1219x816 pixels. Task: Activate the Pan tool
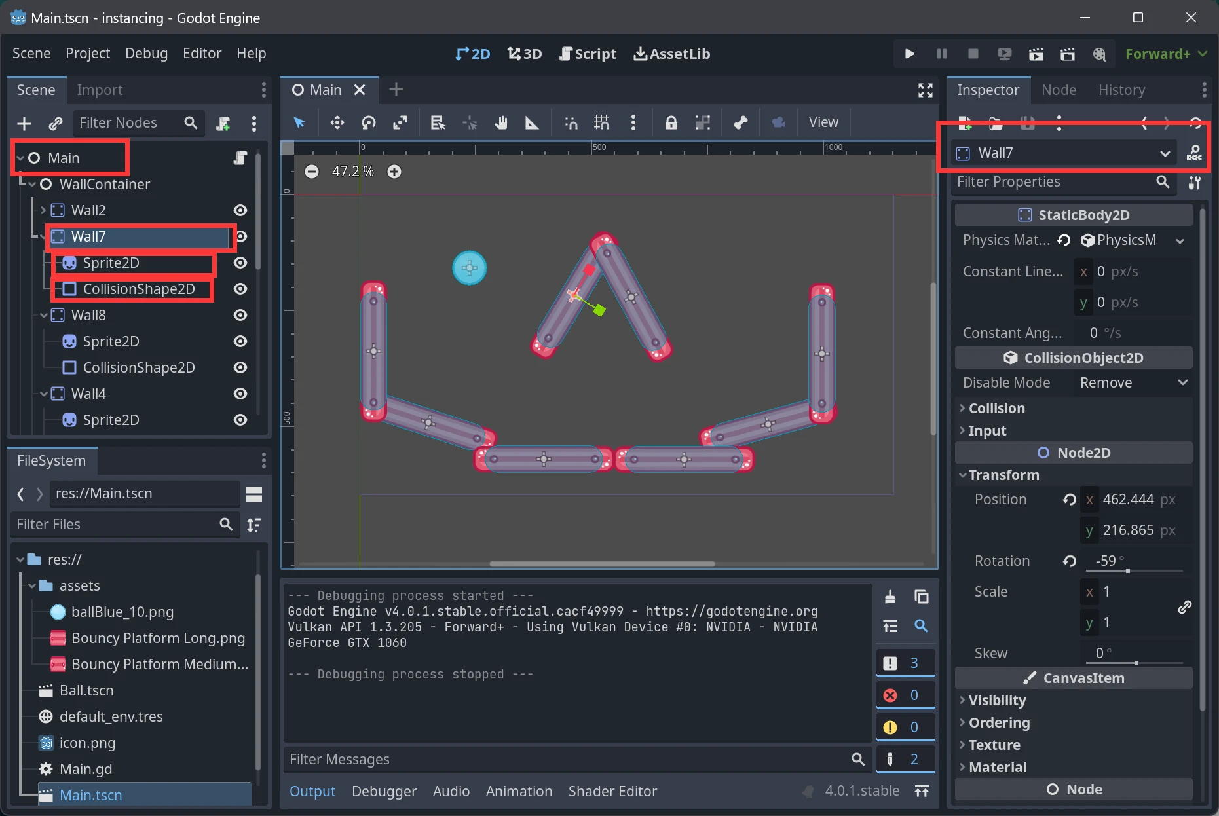(x=501, y=122)
